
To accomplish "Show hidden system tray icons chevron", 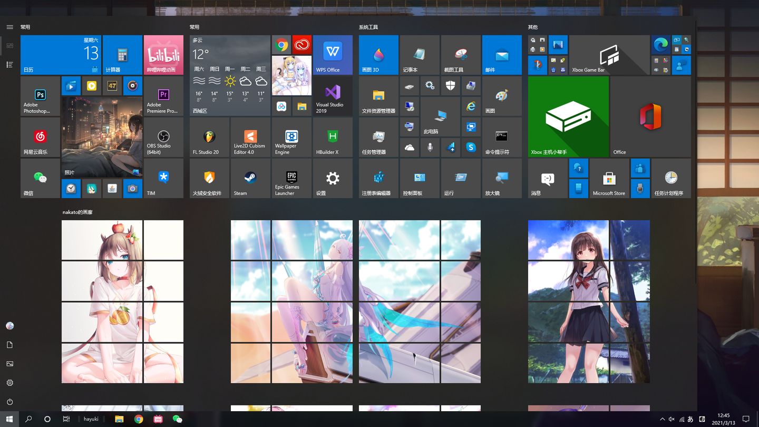I will [x=662, y=419].
